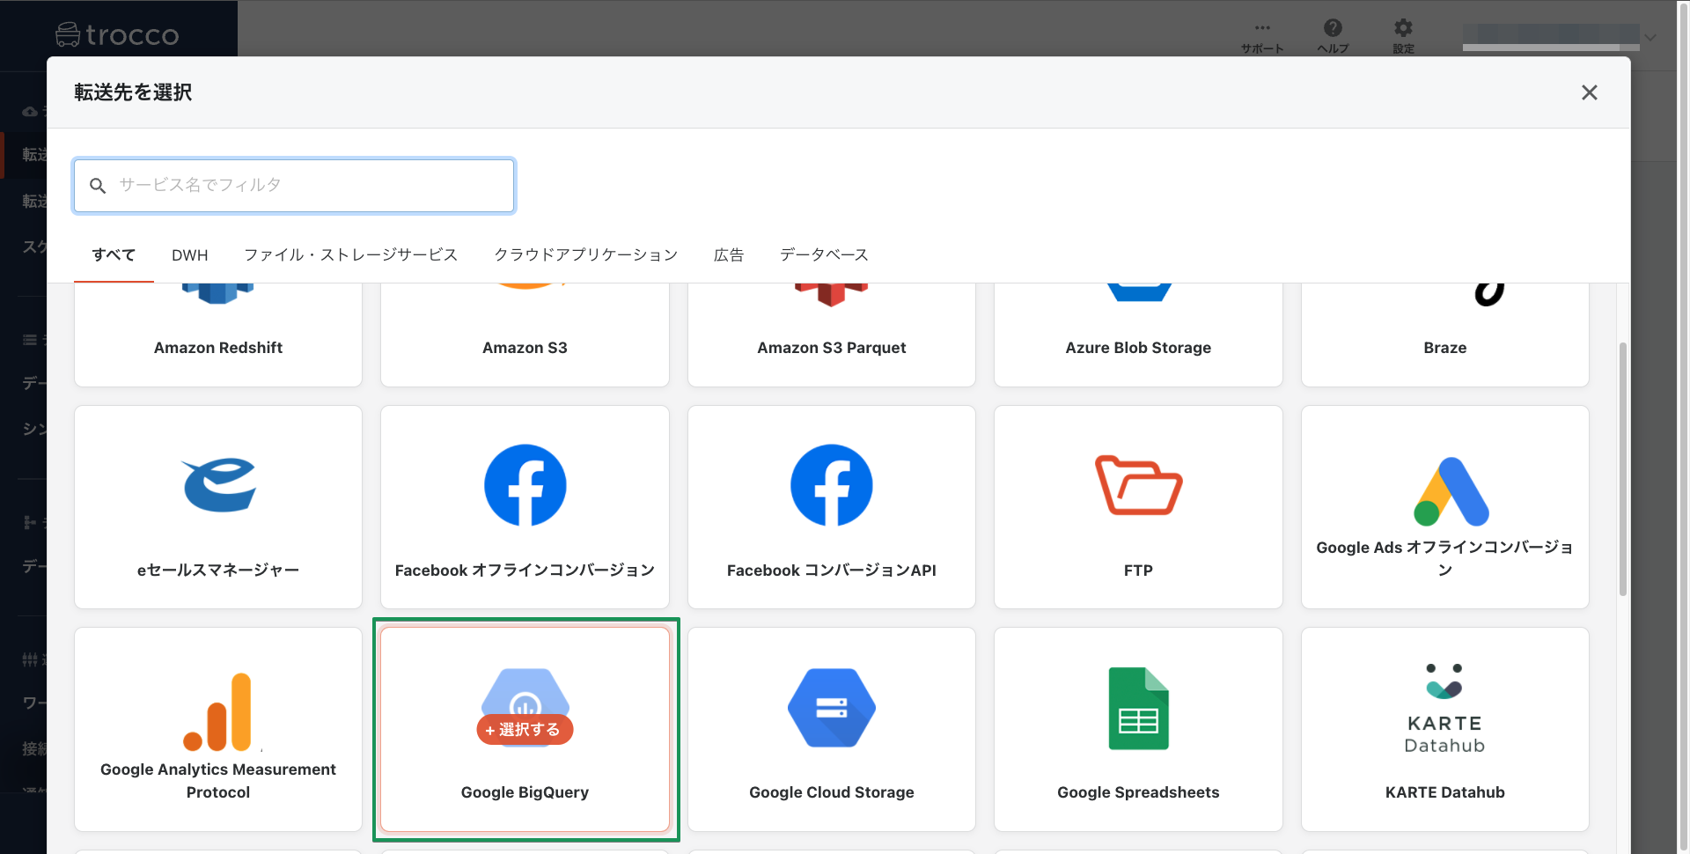Choose the Facebook コンバージョンAPI logo icon
1690x854 pixels.
832,485
